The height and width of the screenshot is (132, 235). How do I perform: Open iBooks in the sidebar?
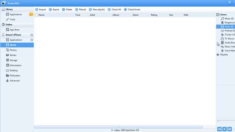[13, 55]
